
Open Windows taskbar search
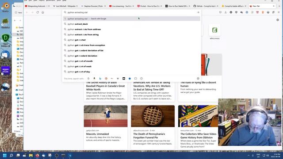(11, 155)
